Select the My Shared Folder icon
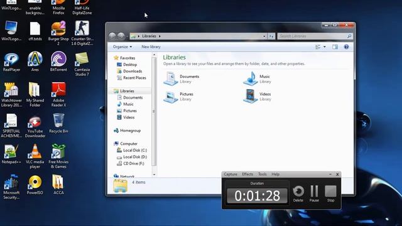 pos(35,94)
